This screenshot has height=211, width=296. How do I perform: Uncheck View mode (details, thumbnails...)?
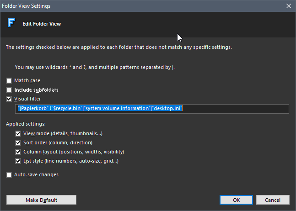(18, 133)
